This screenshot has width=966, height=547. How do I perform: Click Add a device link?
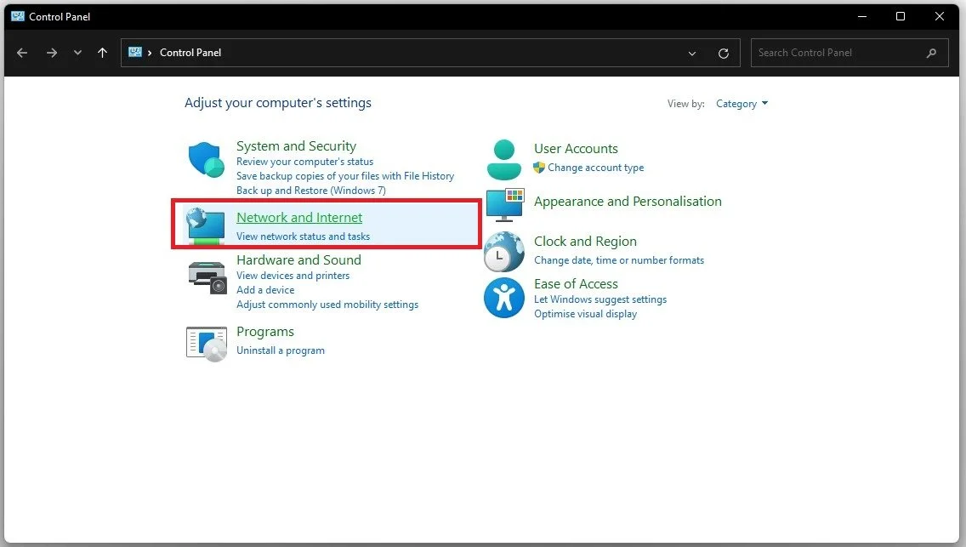coord(265,290)
